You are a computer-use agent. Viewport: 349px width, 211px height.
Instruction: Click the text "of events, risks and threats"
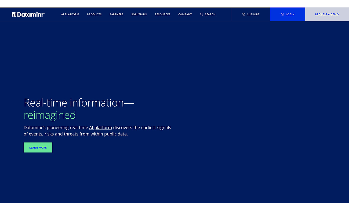[x=51, y=134]
